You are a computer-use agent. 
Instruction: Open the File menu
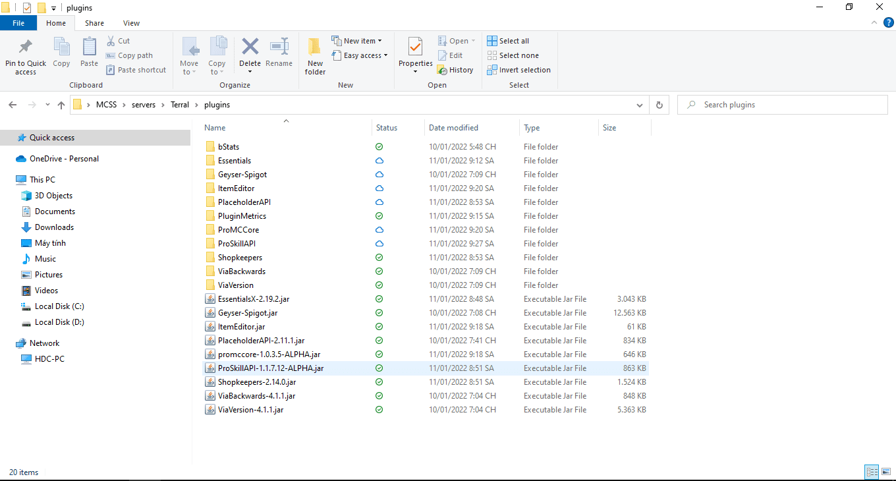(18, 23)
